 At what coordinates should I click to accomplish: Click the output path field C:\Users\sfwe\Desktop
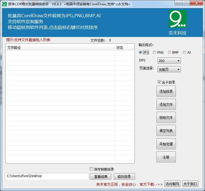click(x=47, y=176)
